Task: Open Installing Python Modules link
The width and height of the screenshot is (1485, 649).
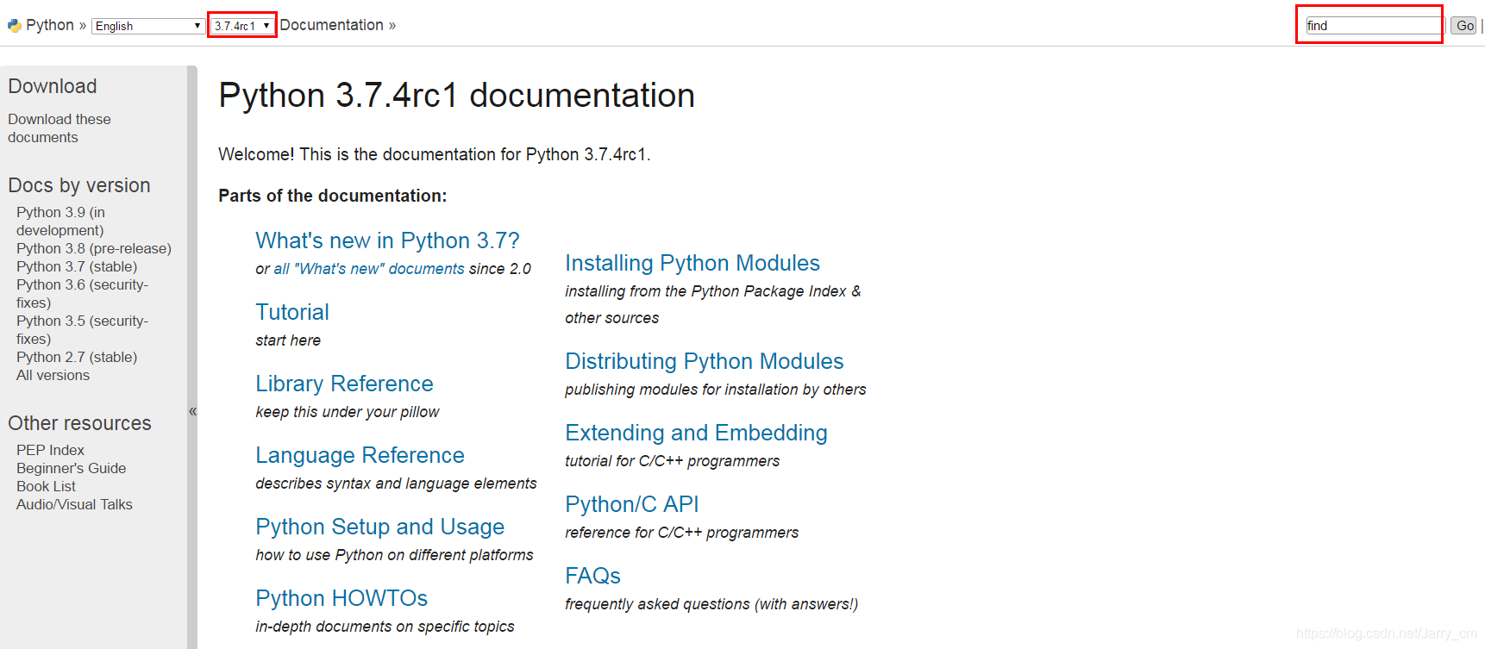Action: (x=692, y=263)
